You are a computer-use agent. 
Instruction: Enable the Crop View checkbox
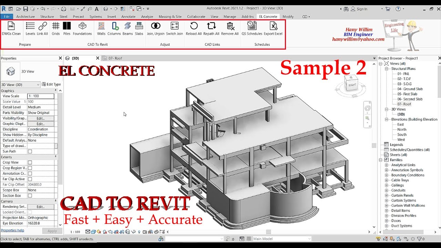[30, 163]
